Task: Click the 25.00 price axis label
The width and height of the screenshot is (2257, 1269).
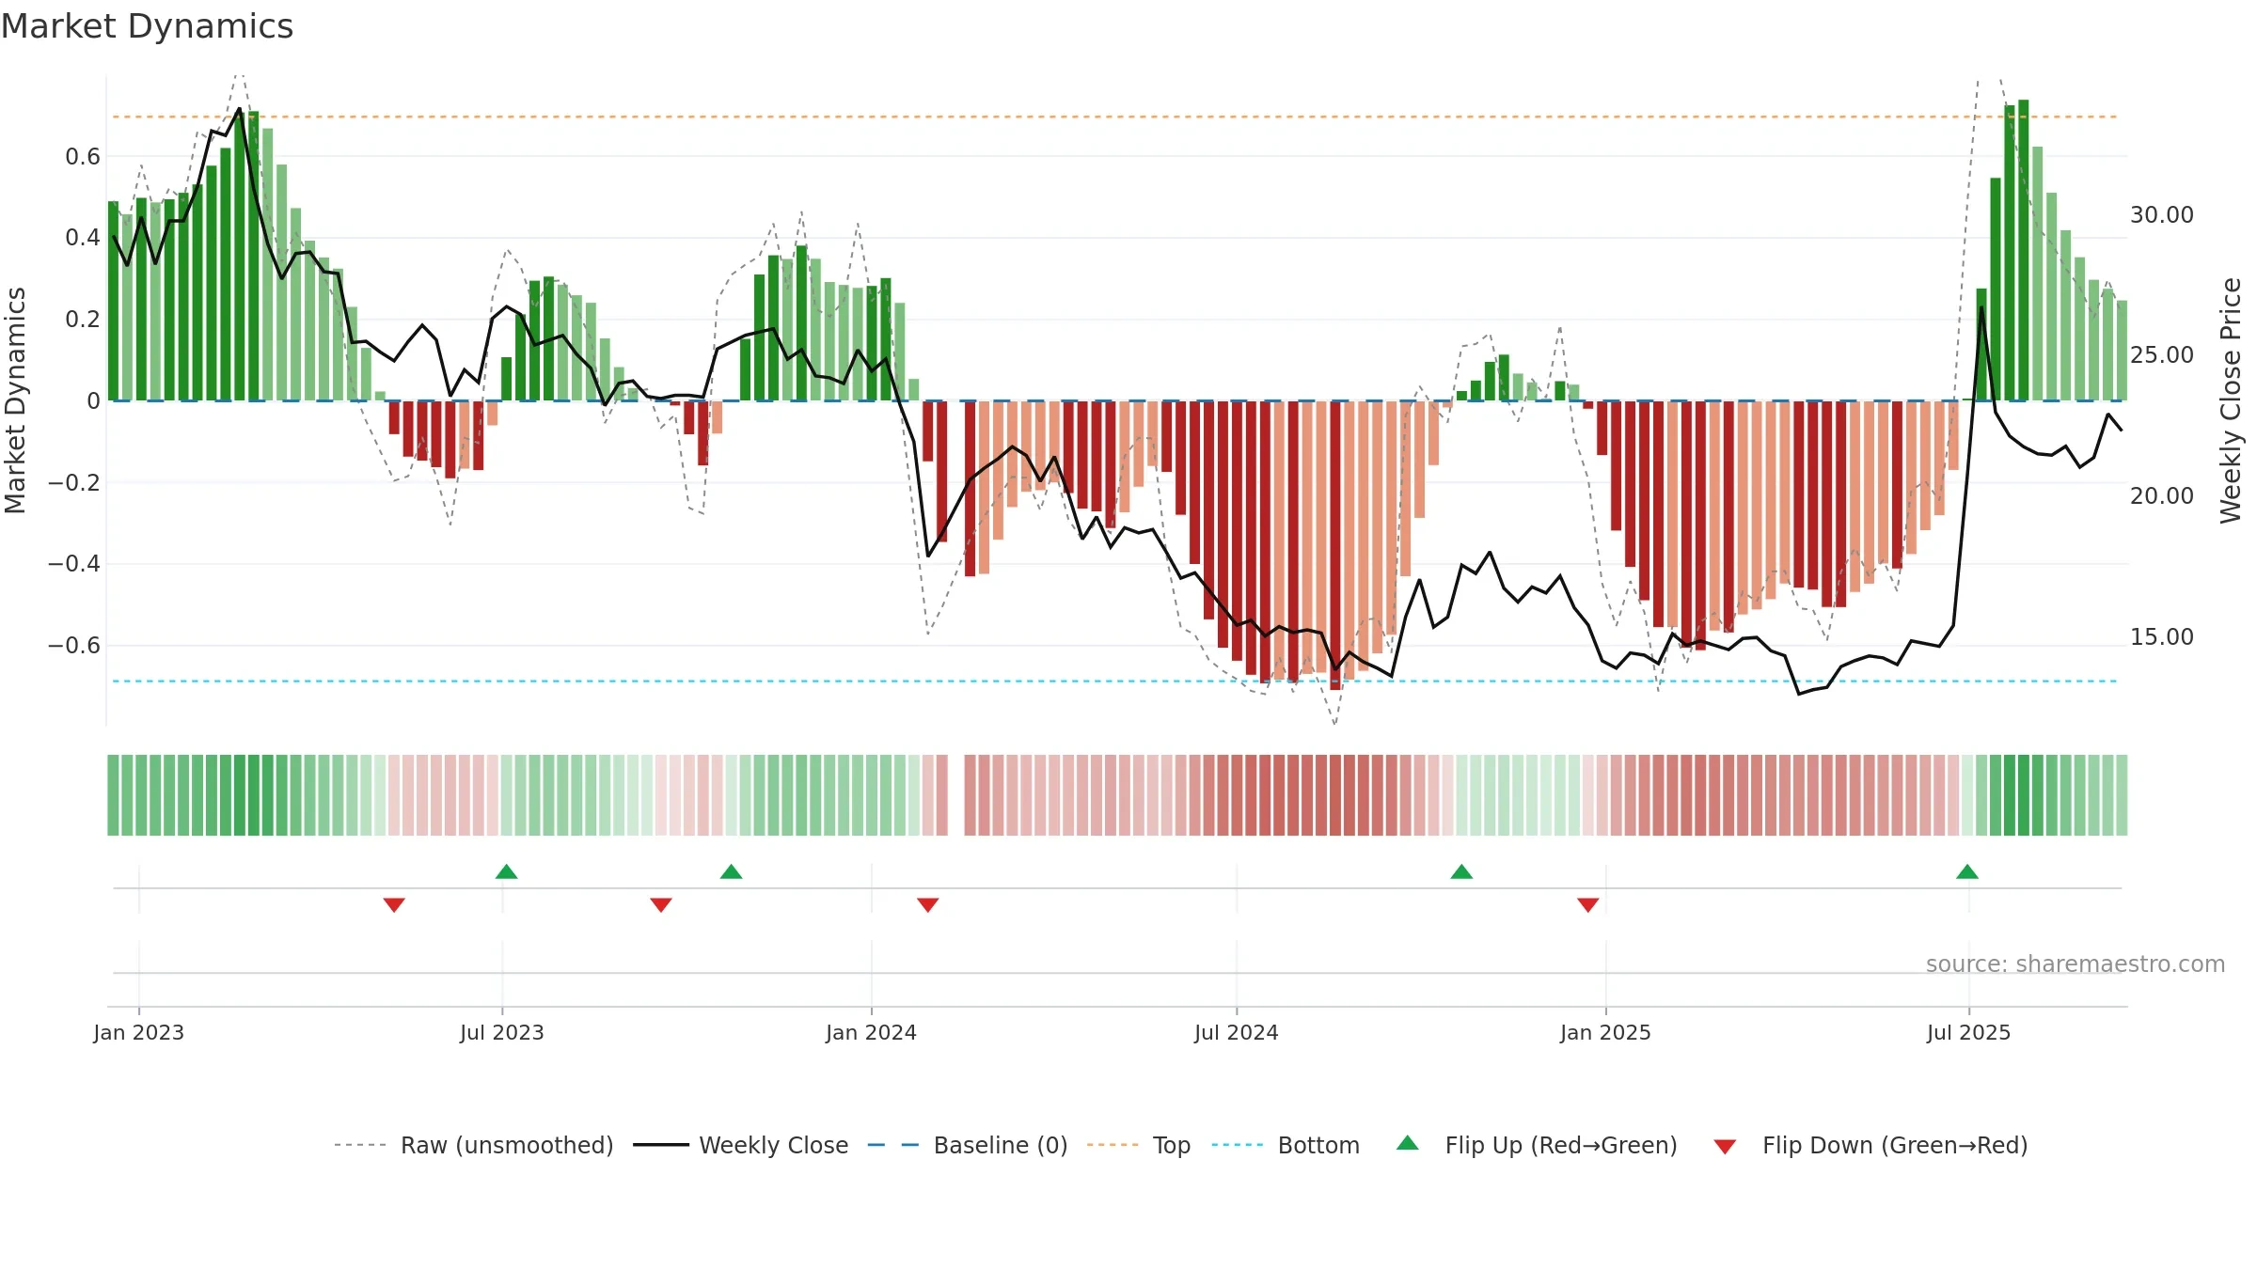Action: coord(2162,355)
